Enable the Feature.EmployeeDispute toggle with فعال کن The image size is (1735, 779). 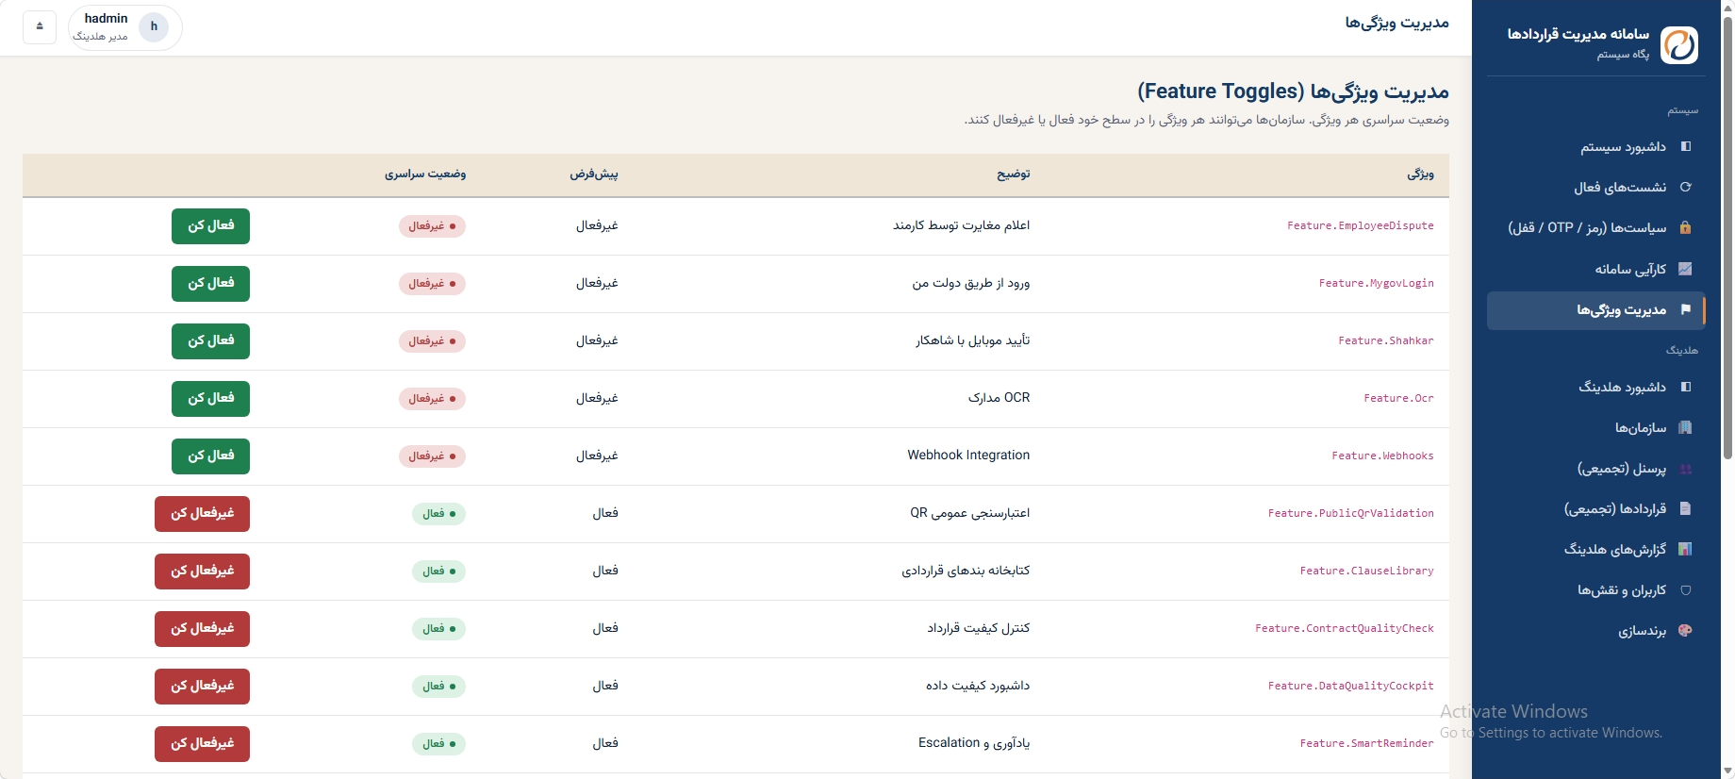[x=210, y=226]
